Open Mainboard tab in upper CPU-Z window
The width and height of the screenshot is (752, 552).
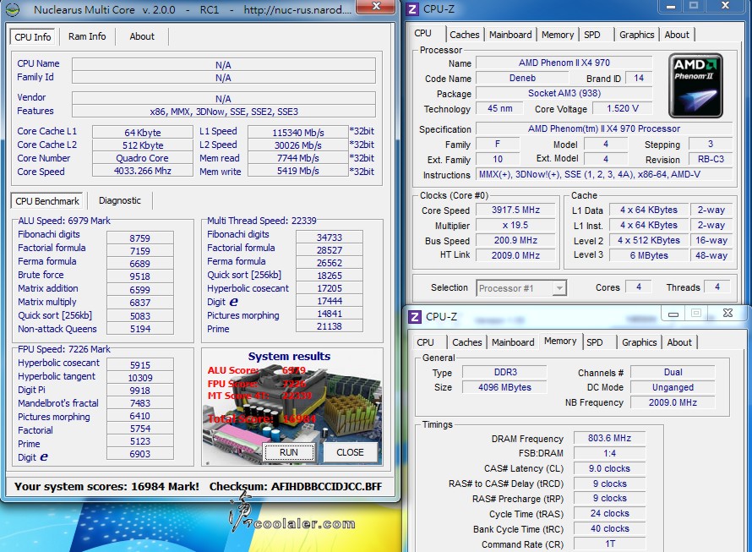point(510,35)
